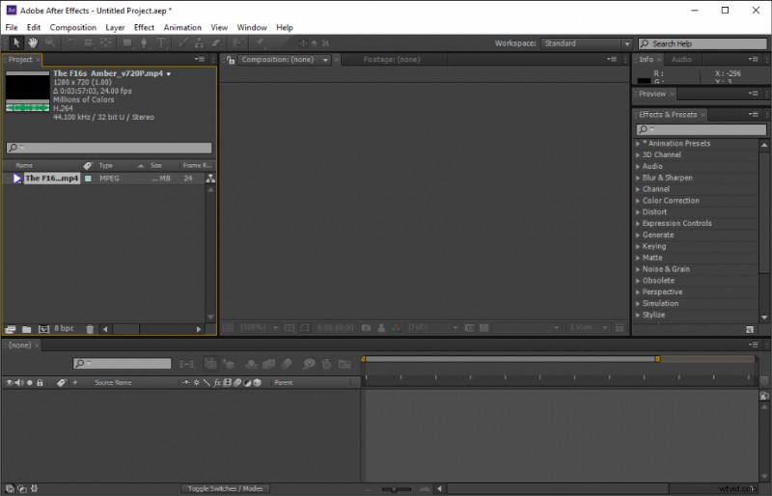Viewport: 772px width, 496px height.
Task: Click the audio speaker column header
Action: tap(19, 383)
